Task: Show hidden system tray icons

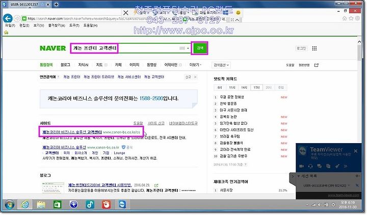Action: (307, 205)
